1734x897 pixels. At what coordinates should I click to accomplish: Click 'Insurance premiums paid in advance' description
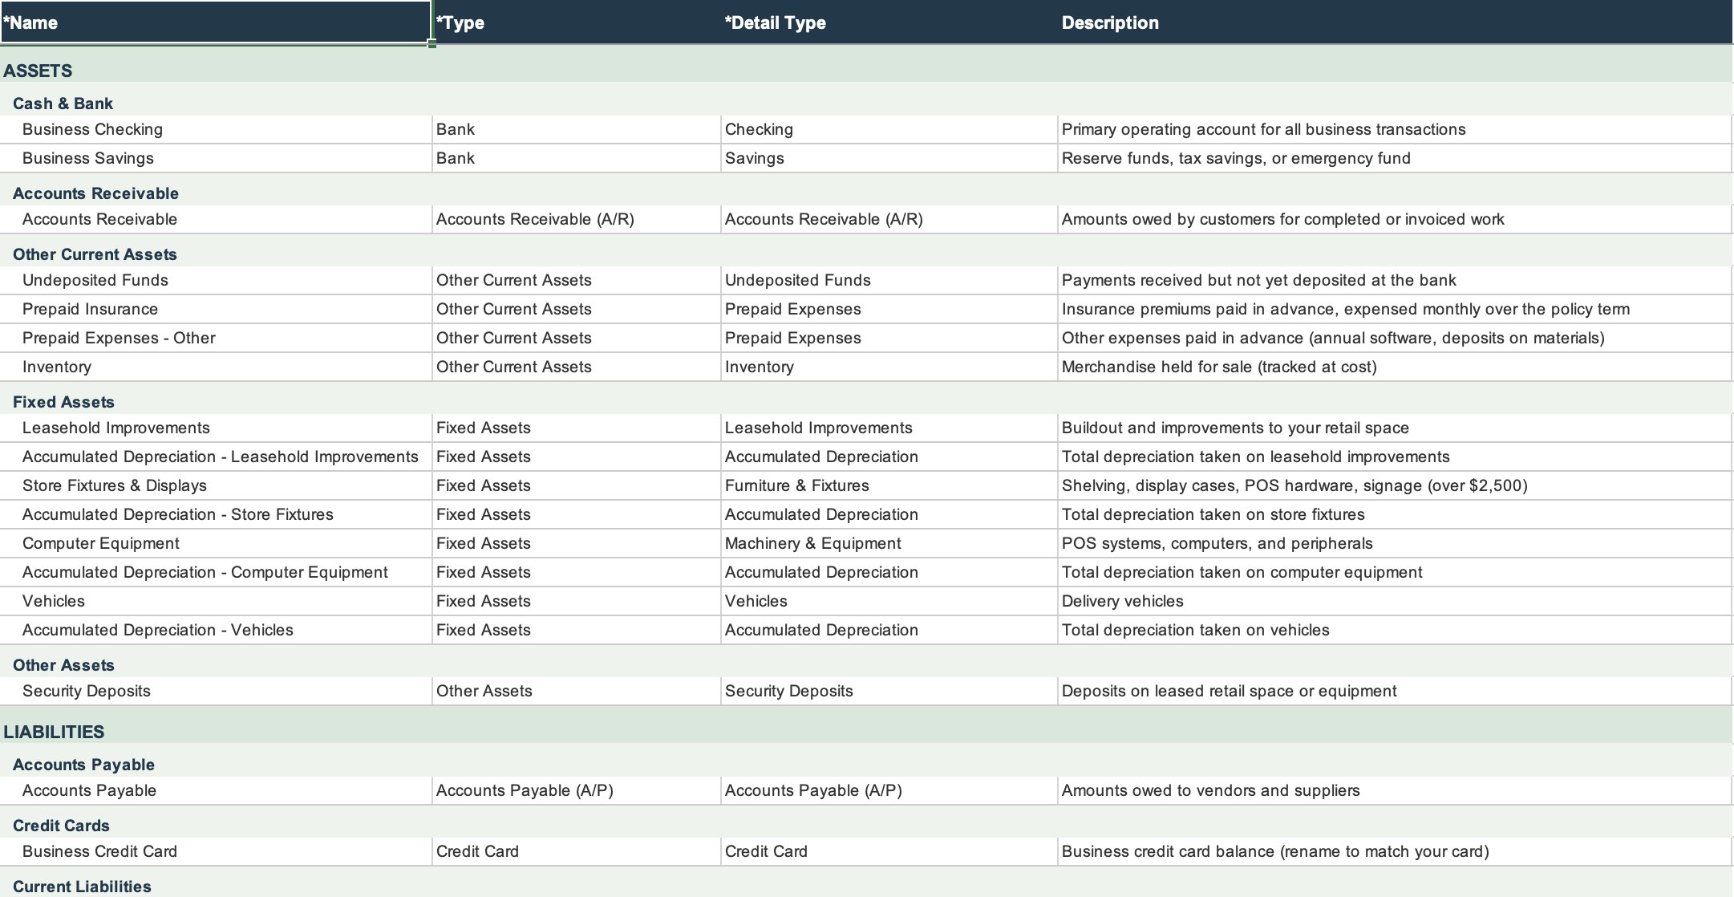point(1396,310)
